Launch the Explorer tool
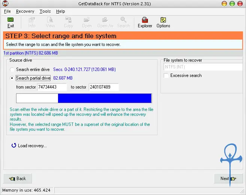 145,23
